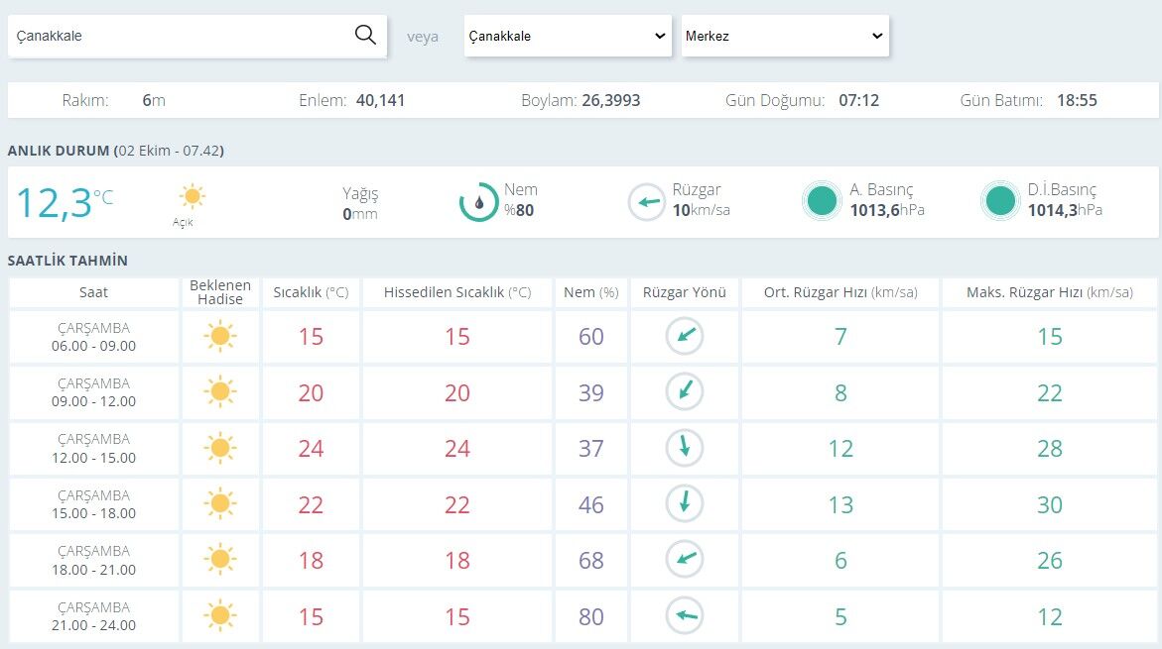Click the current wind direction arrow icon
Image resolution: width=1162 pixels, height=649 pixels.
[x=647, y=202]
